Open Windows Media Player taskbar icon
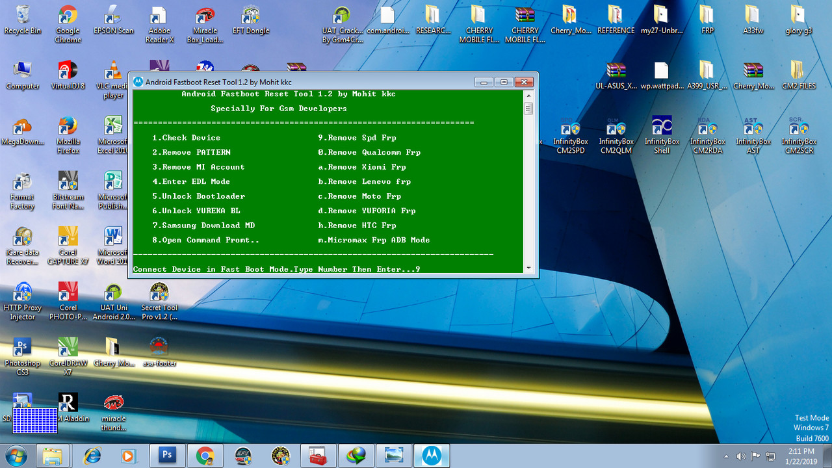The image size is (832, 468). (x=129, y=456)
